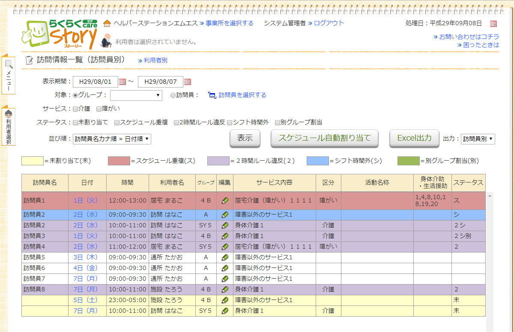Viewport: 514px width, 332px height.
Task: Click the ログアウト link
Action: 329,23
